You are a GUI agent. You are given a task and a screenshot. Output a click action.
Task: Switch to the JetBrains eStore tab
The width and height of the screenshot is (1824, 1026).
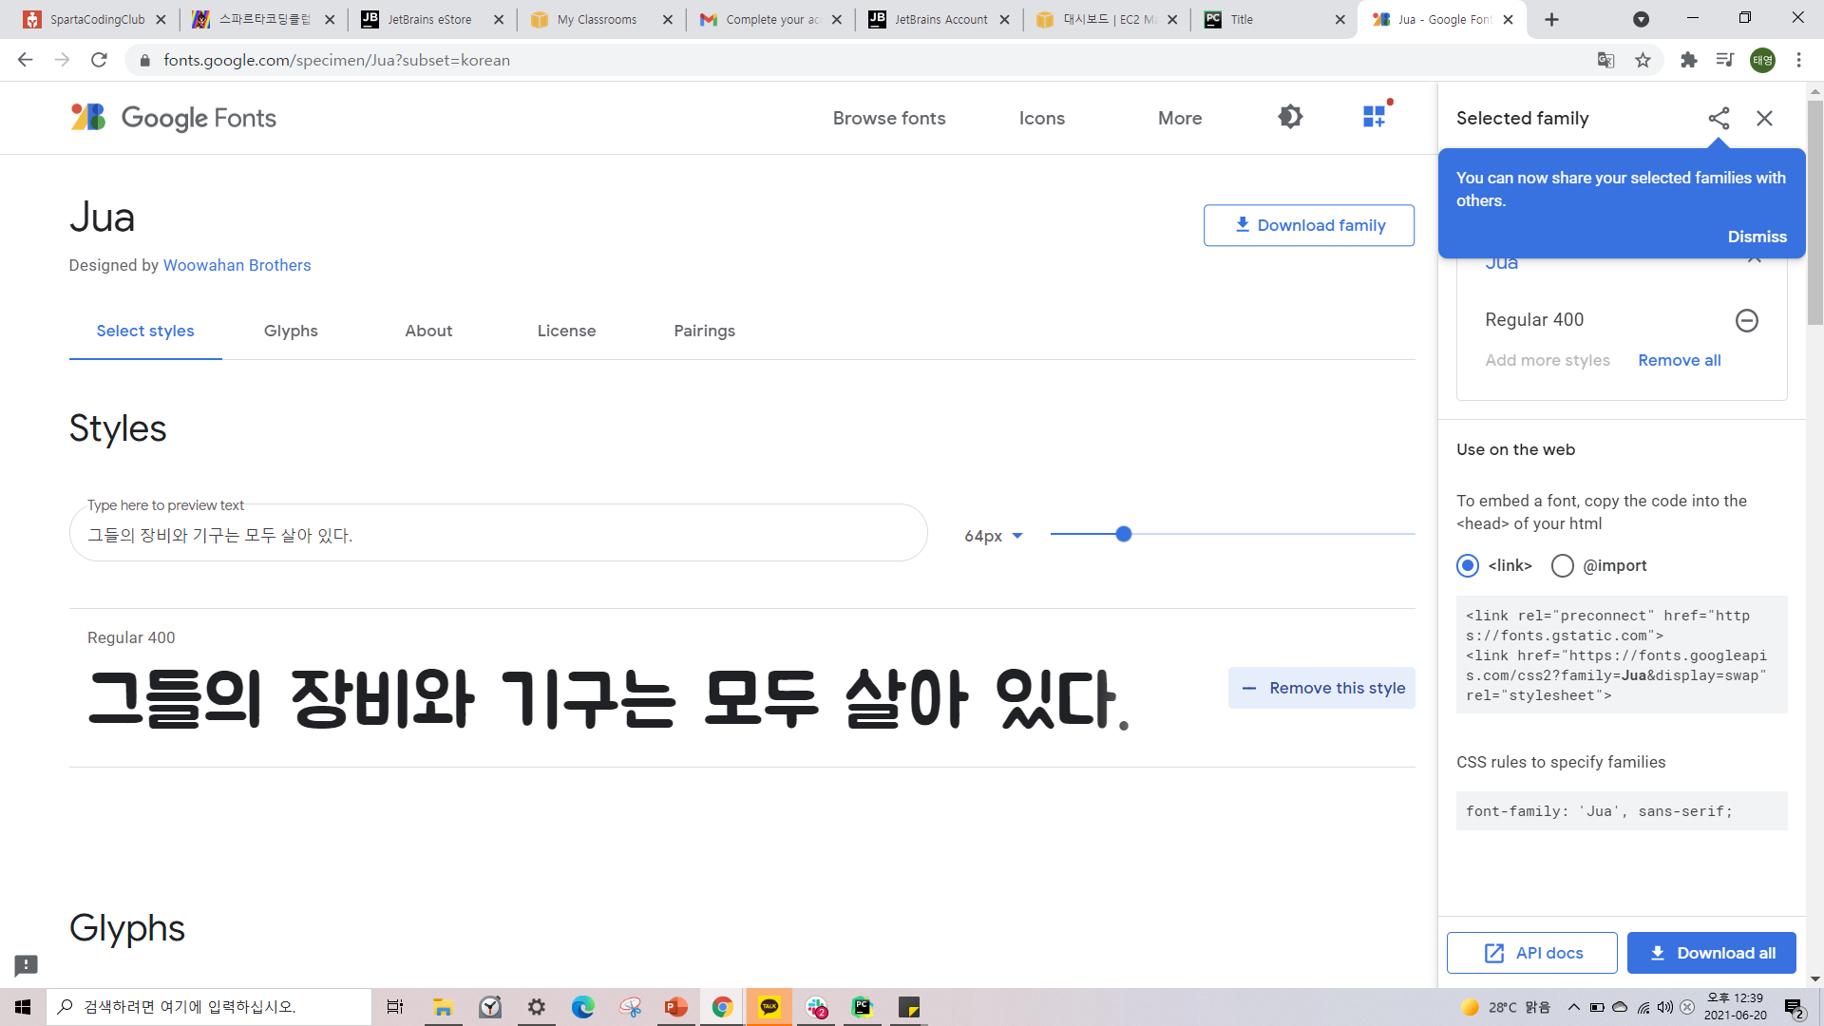coord(429,19)
